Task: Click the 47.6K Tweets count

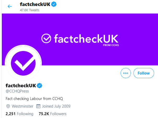Action: (30, 10)
